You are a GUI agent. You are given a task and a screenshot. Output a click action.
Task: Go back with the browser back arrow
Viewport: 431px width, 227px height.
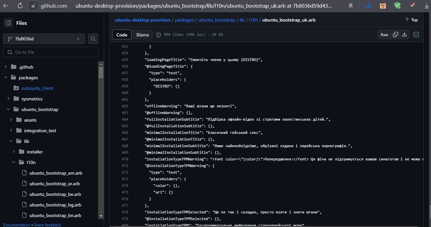point(6,6)
